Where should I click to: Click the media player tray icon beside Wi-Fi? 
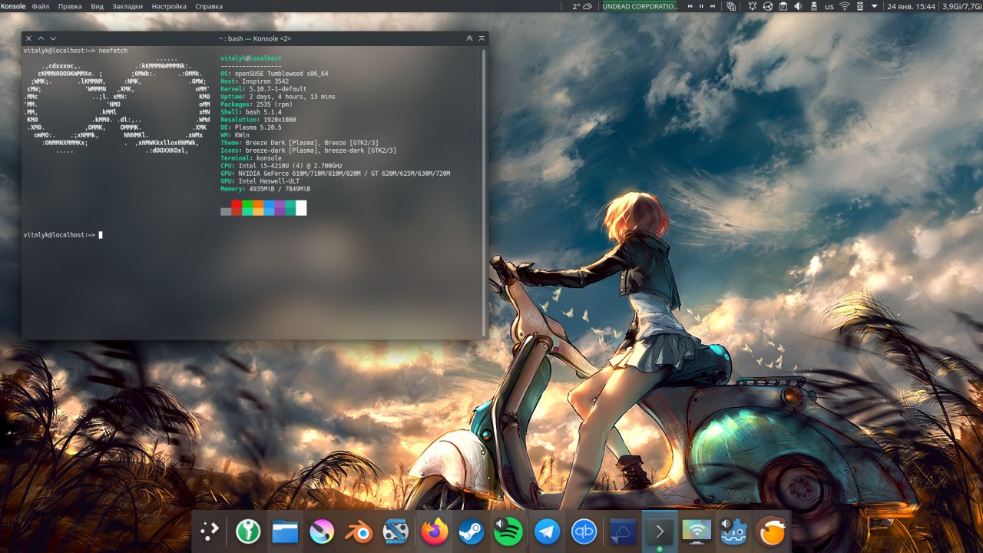click(x=860, y=6)
